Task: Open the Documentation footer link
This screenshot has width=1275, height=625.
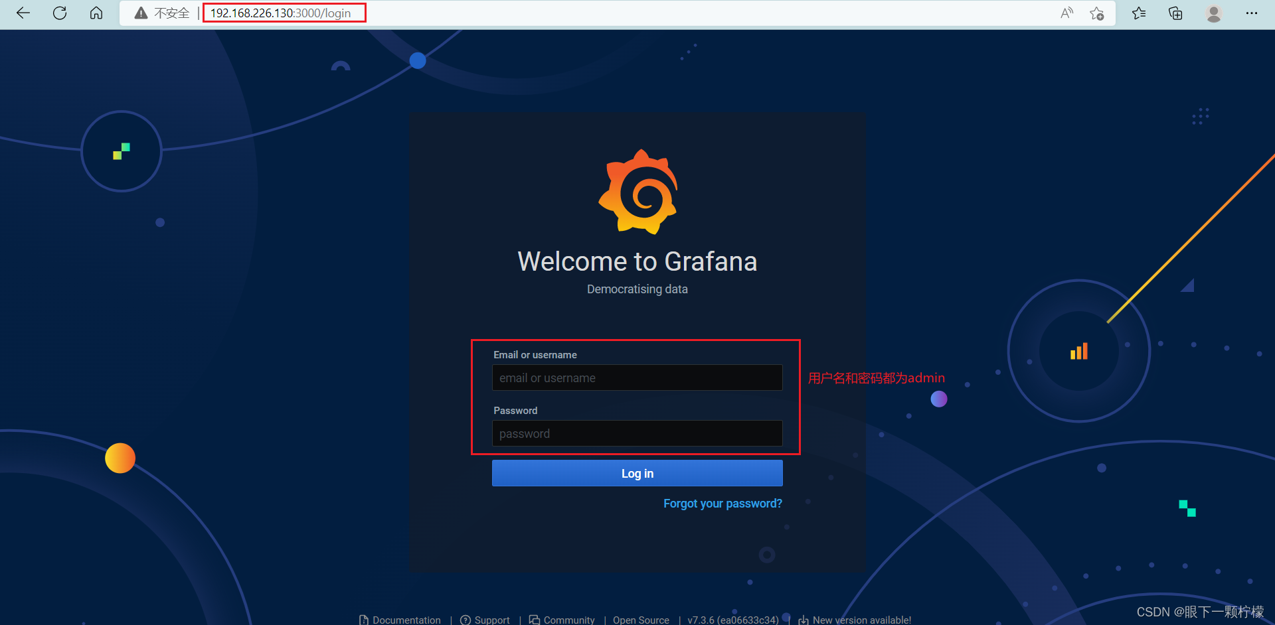Action: [x=406, y=620]
